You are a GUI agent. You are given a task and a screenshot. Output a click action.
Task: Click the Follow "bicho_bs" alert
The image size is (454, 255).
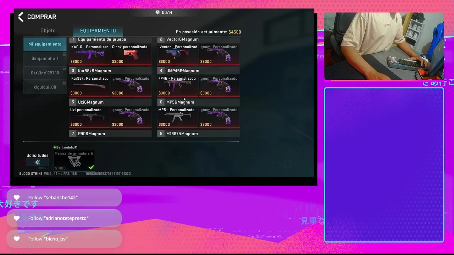(64, 239)
